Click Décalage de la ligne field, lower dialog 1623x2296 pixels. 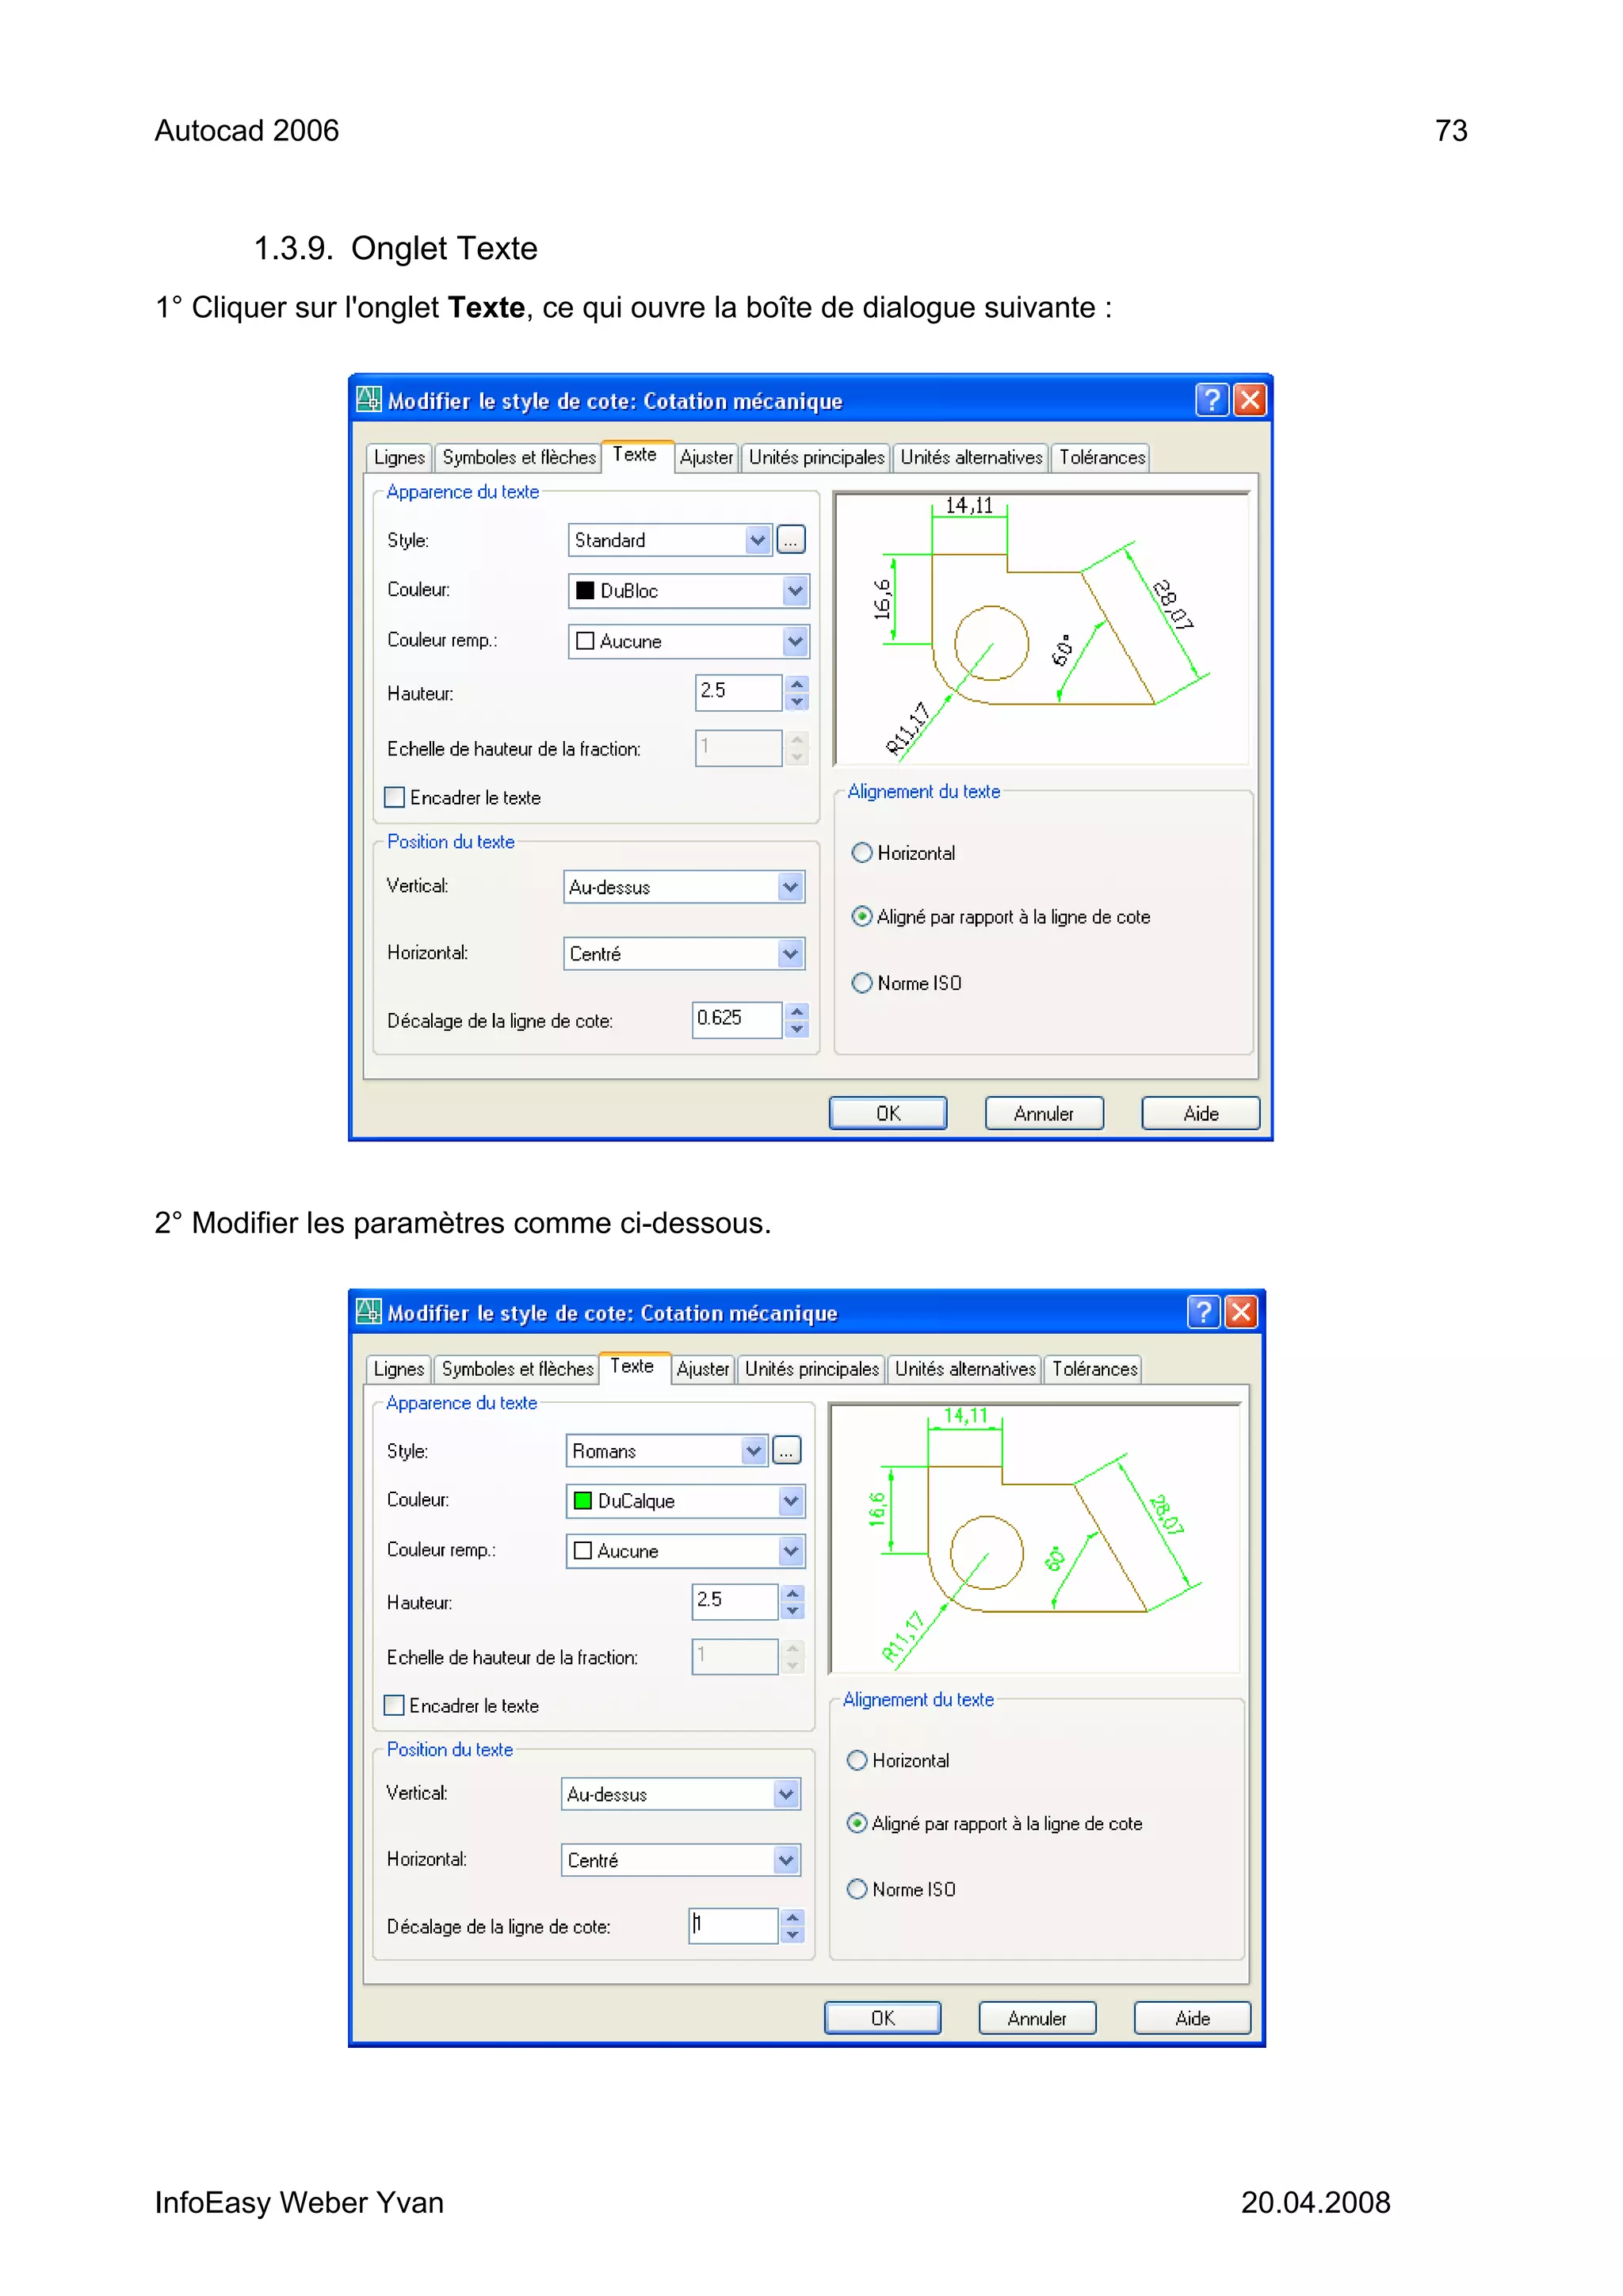click(733, 1926)
